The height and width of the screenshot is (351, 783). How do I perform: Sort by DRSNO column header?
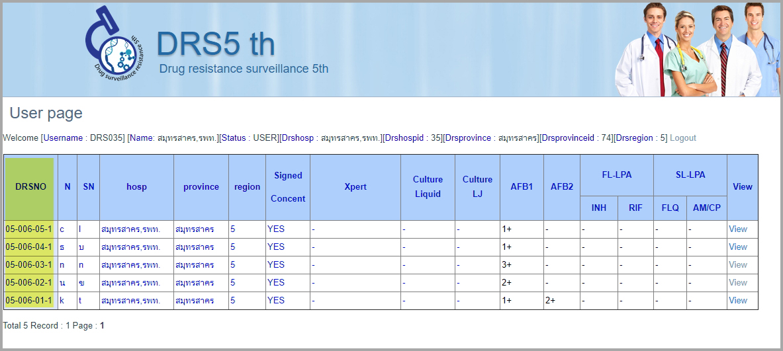[x=31, y=187]
